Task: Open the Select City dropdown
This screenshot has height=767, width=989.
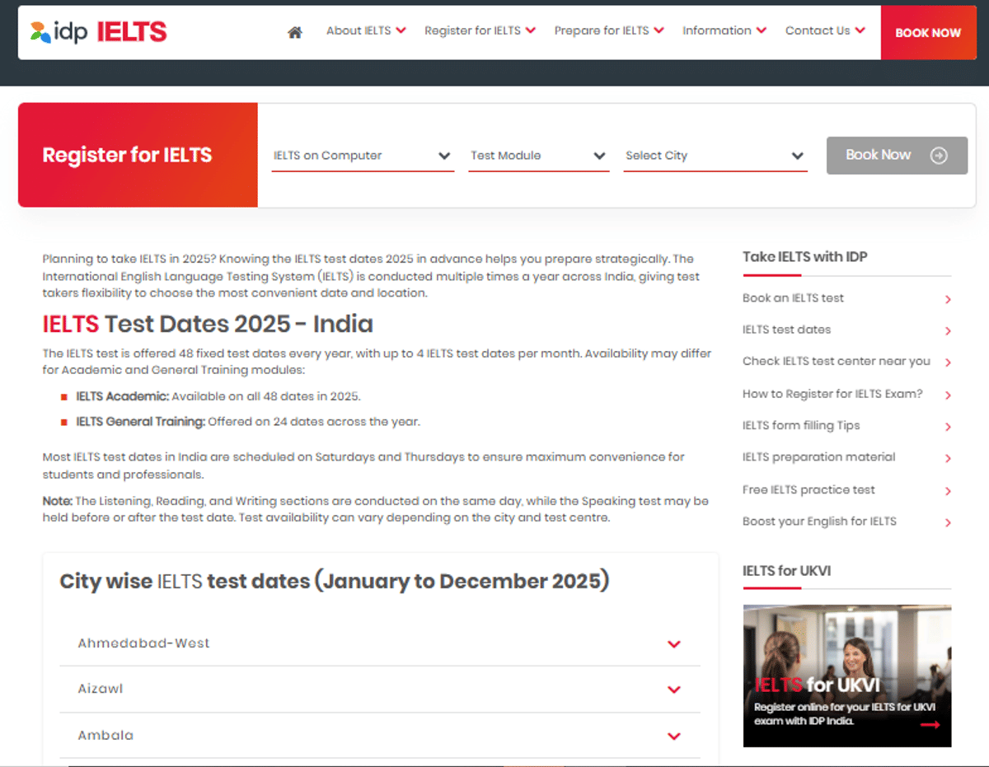Action: [x=715, y=156]
